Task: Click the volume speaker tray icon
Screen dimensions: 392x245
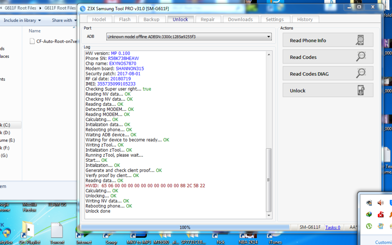Action: [381, 203]
